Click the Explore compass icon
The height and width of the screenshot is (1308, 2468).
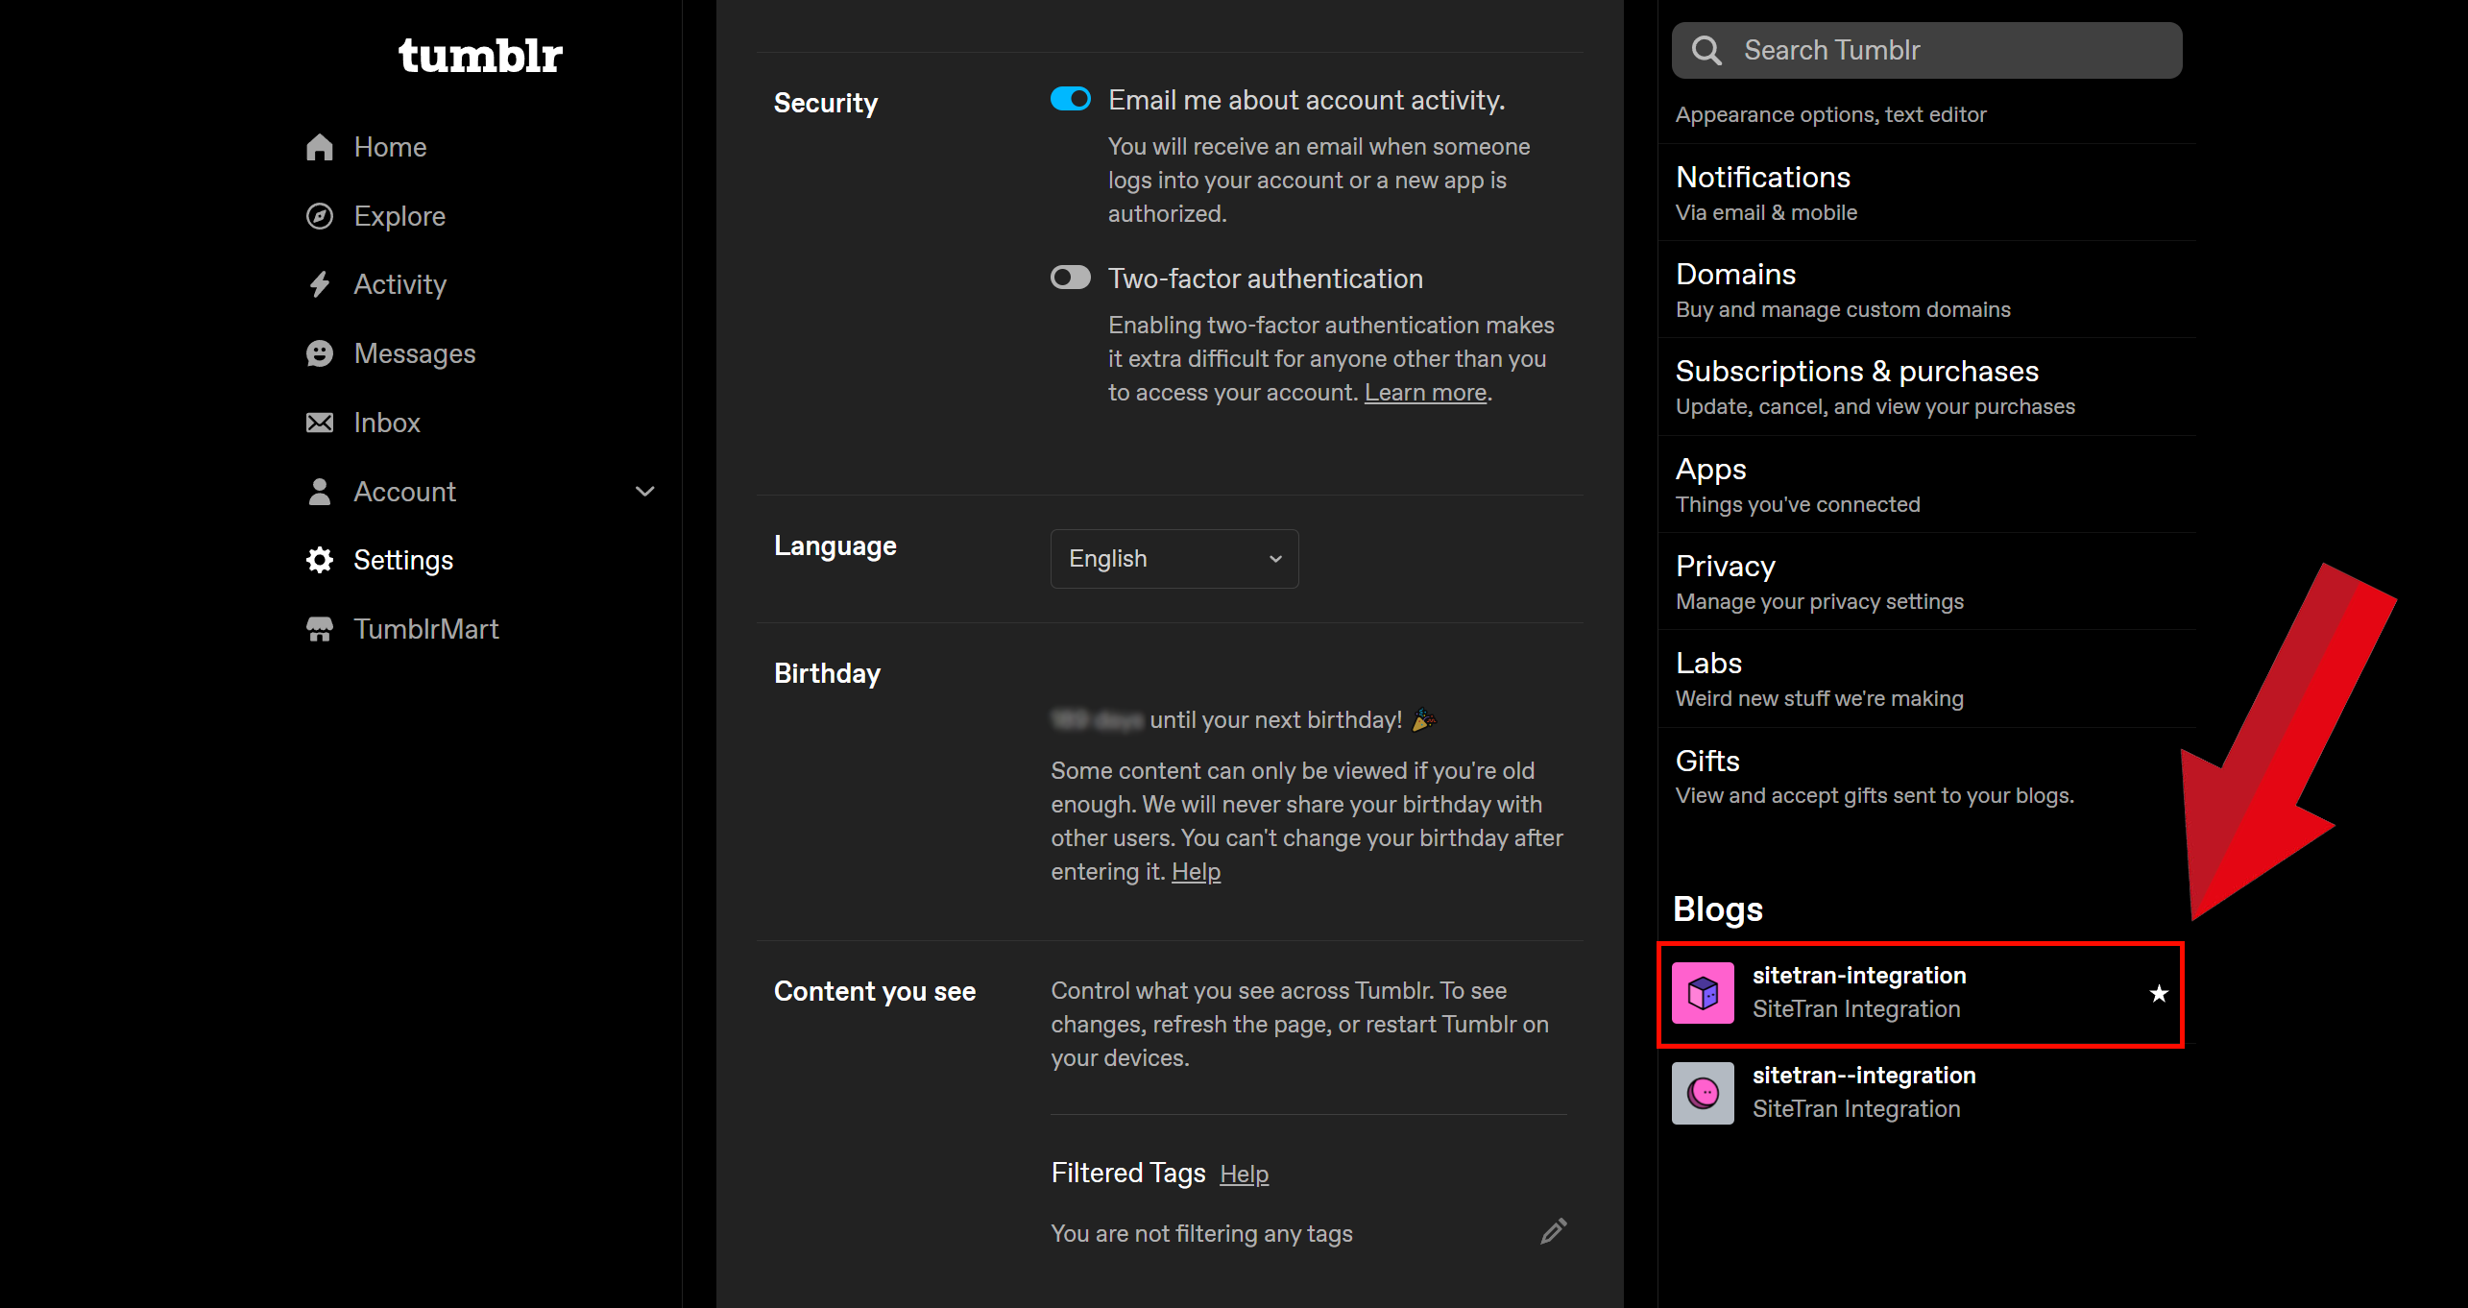(320, 216)
